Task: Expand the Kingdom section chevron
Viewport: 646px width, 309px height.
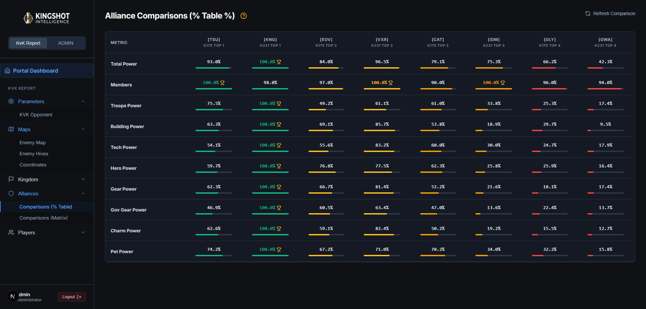Action: 83,179
